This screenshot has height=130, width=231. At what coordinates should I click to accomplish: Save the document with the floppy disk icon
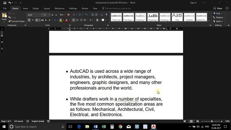coord(5,3)
